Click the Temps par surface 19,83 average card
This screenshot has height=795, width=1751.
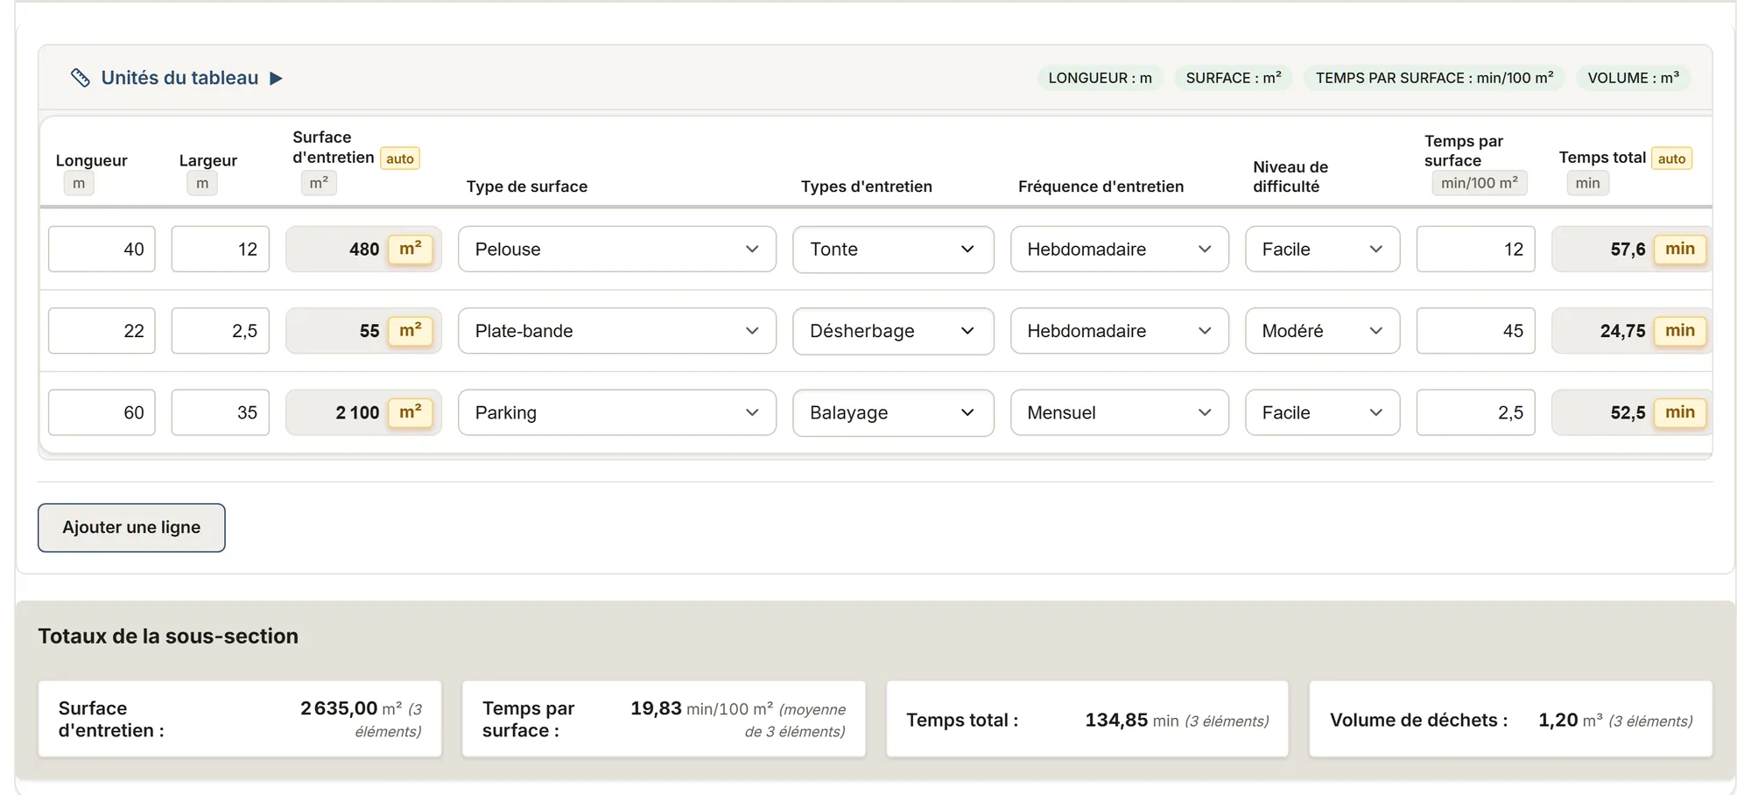(664, 720)
